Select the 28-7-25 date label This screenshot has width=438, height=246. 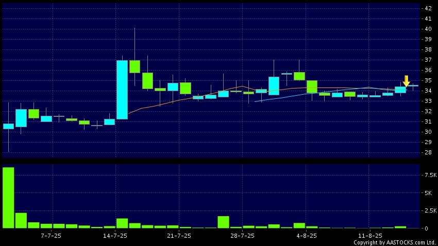(x=243, y=236)
